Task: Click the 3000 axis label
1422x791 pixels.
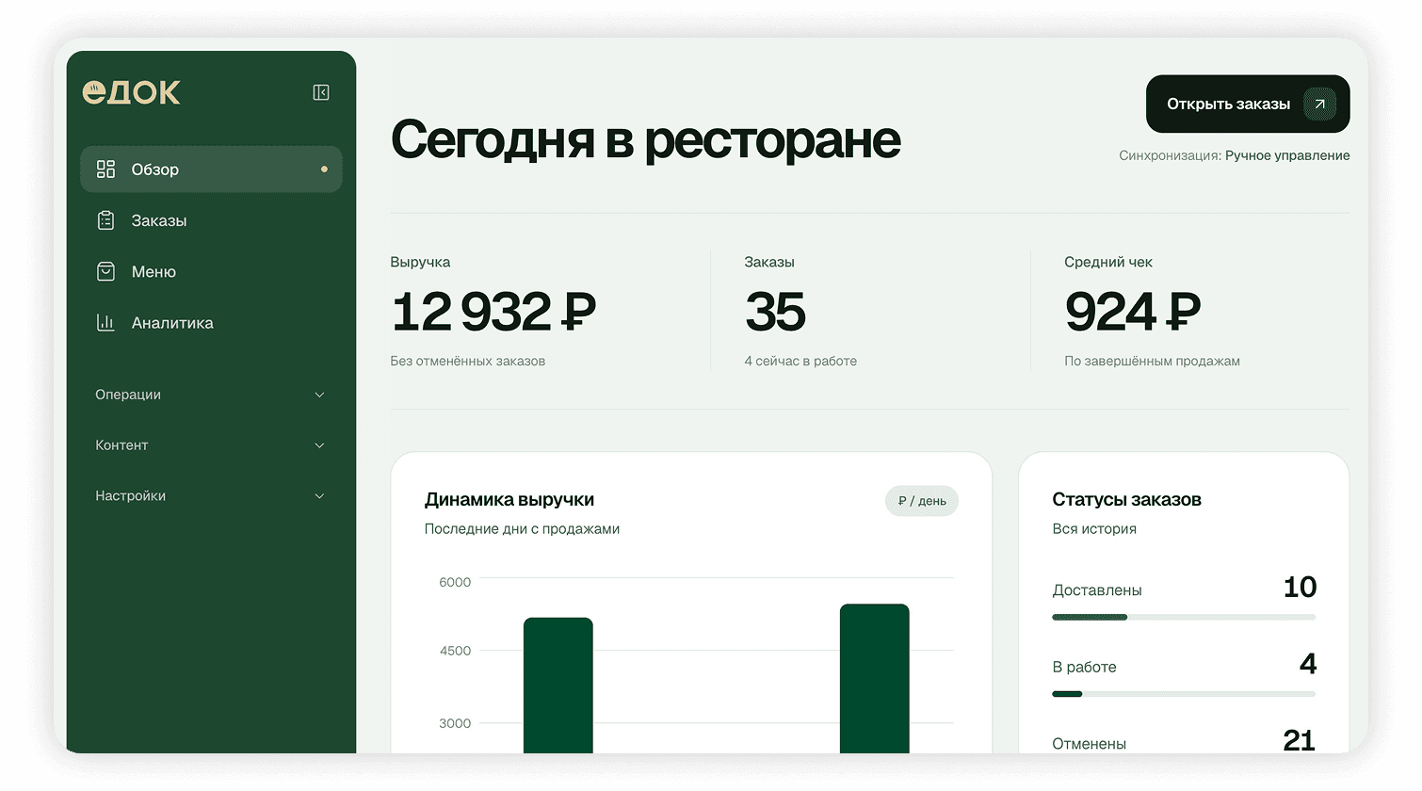Action: (x=455, y=723)
